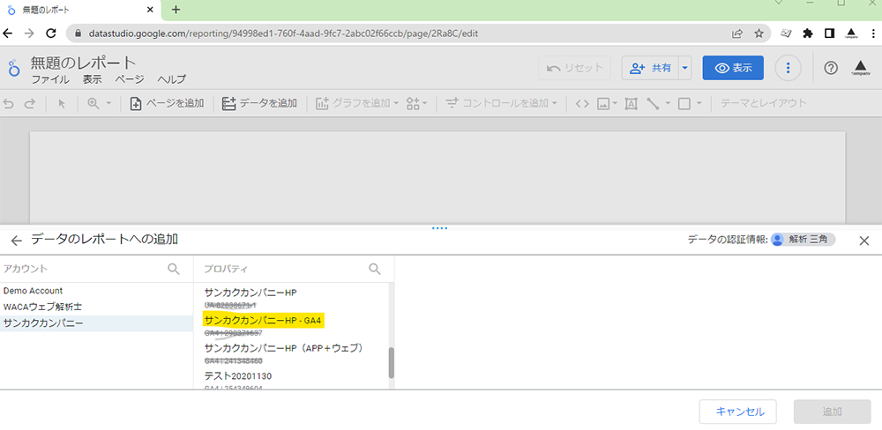Viewport: 882px width, 430px height.
Task: Open the ページ menu
Action: (x=130, y=79)
